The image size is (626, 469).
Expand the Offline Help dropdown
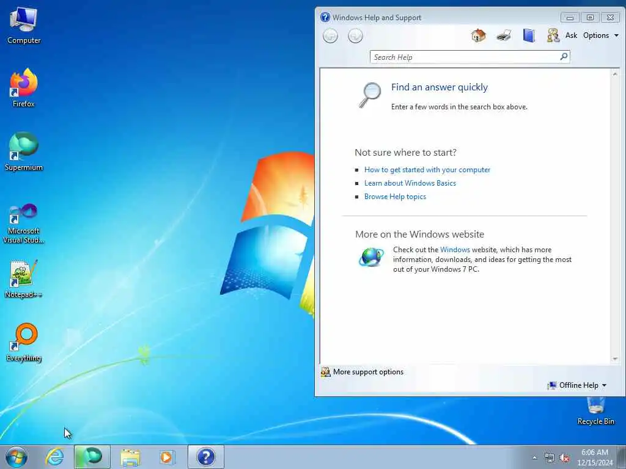click(577, 385)
